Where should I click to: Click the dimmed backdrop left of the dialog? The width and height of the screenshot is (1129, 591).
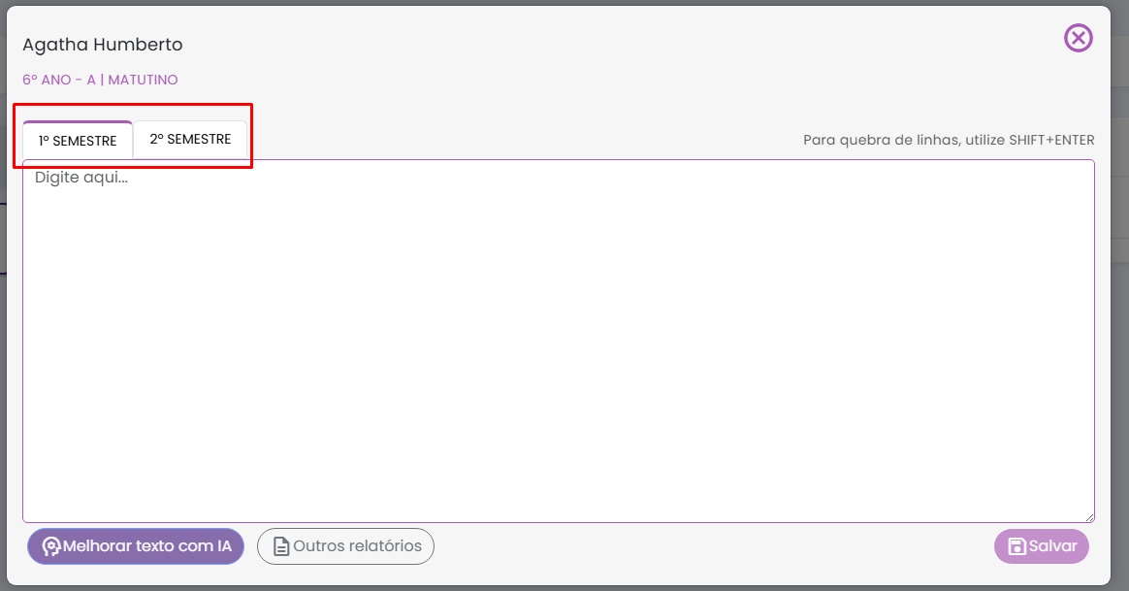point(3,388)
